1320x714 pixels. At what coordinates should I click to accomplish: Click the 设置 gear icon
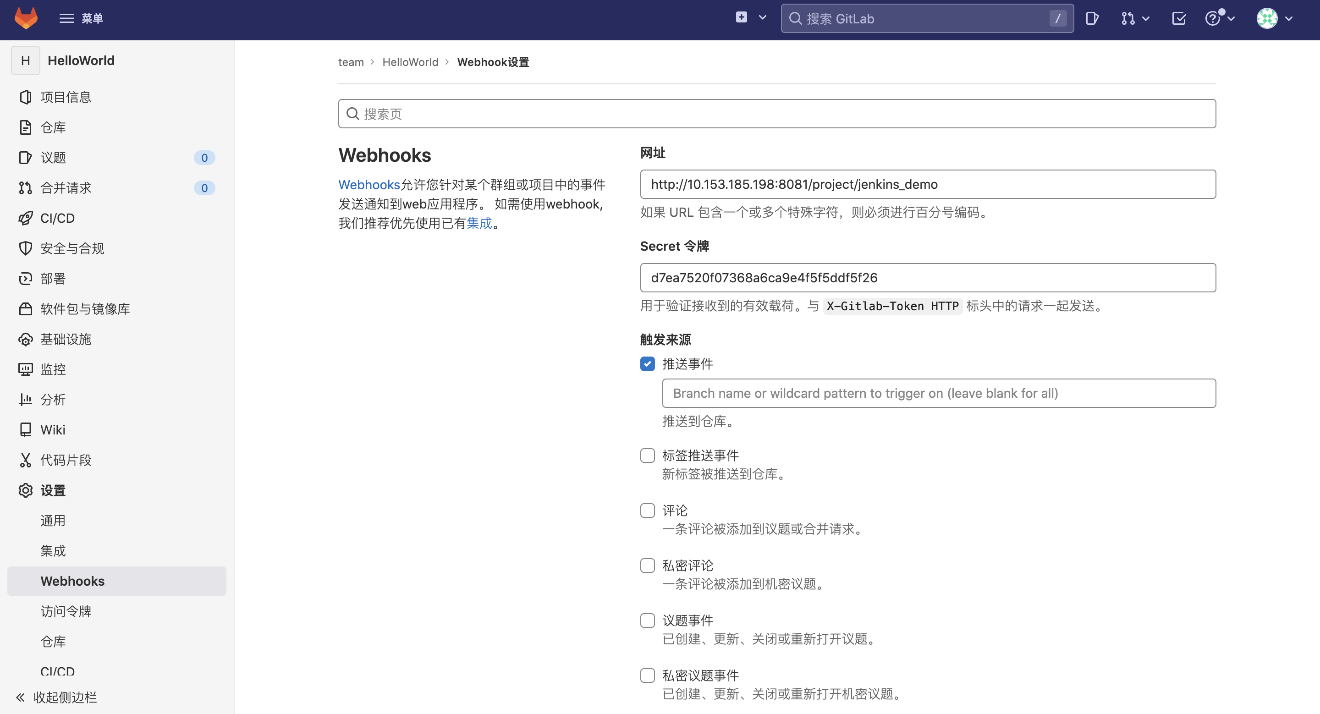point(25,490)
